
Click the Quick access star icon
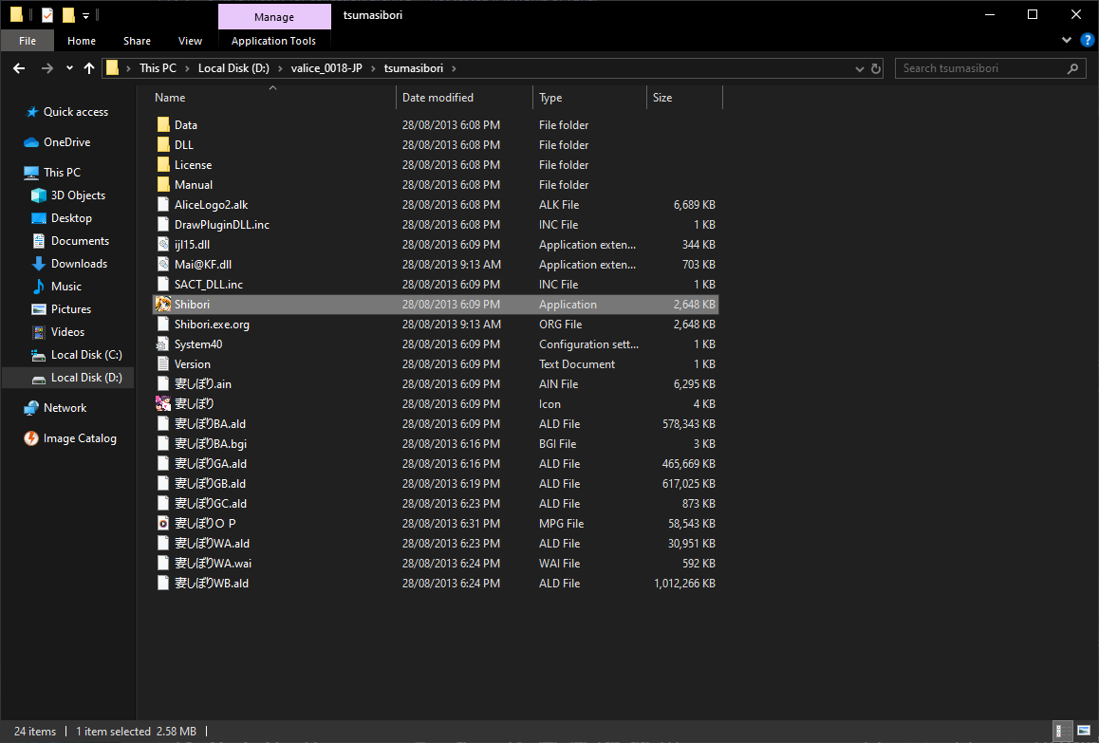point(31,112)
